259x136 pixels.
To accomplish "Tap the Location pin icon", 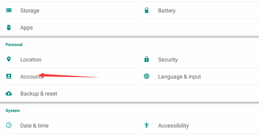I will pos(9,59).
